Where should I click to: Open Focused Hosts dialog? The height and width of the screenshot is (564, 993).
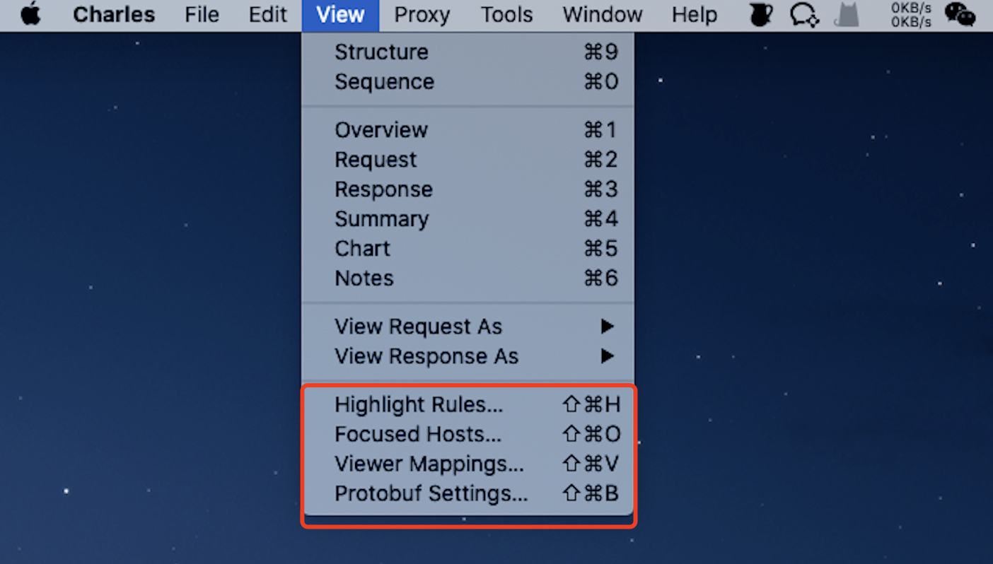[x=418, y=434]
